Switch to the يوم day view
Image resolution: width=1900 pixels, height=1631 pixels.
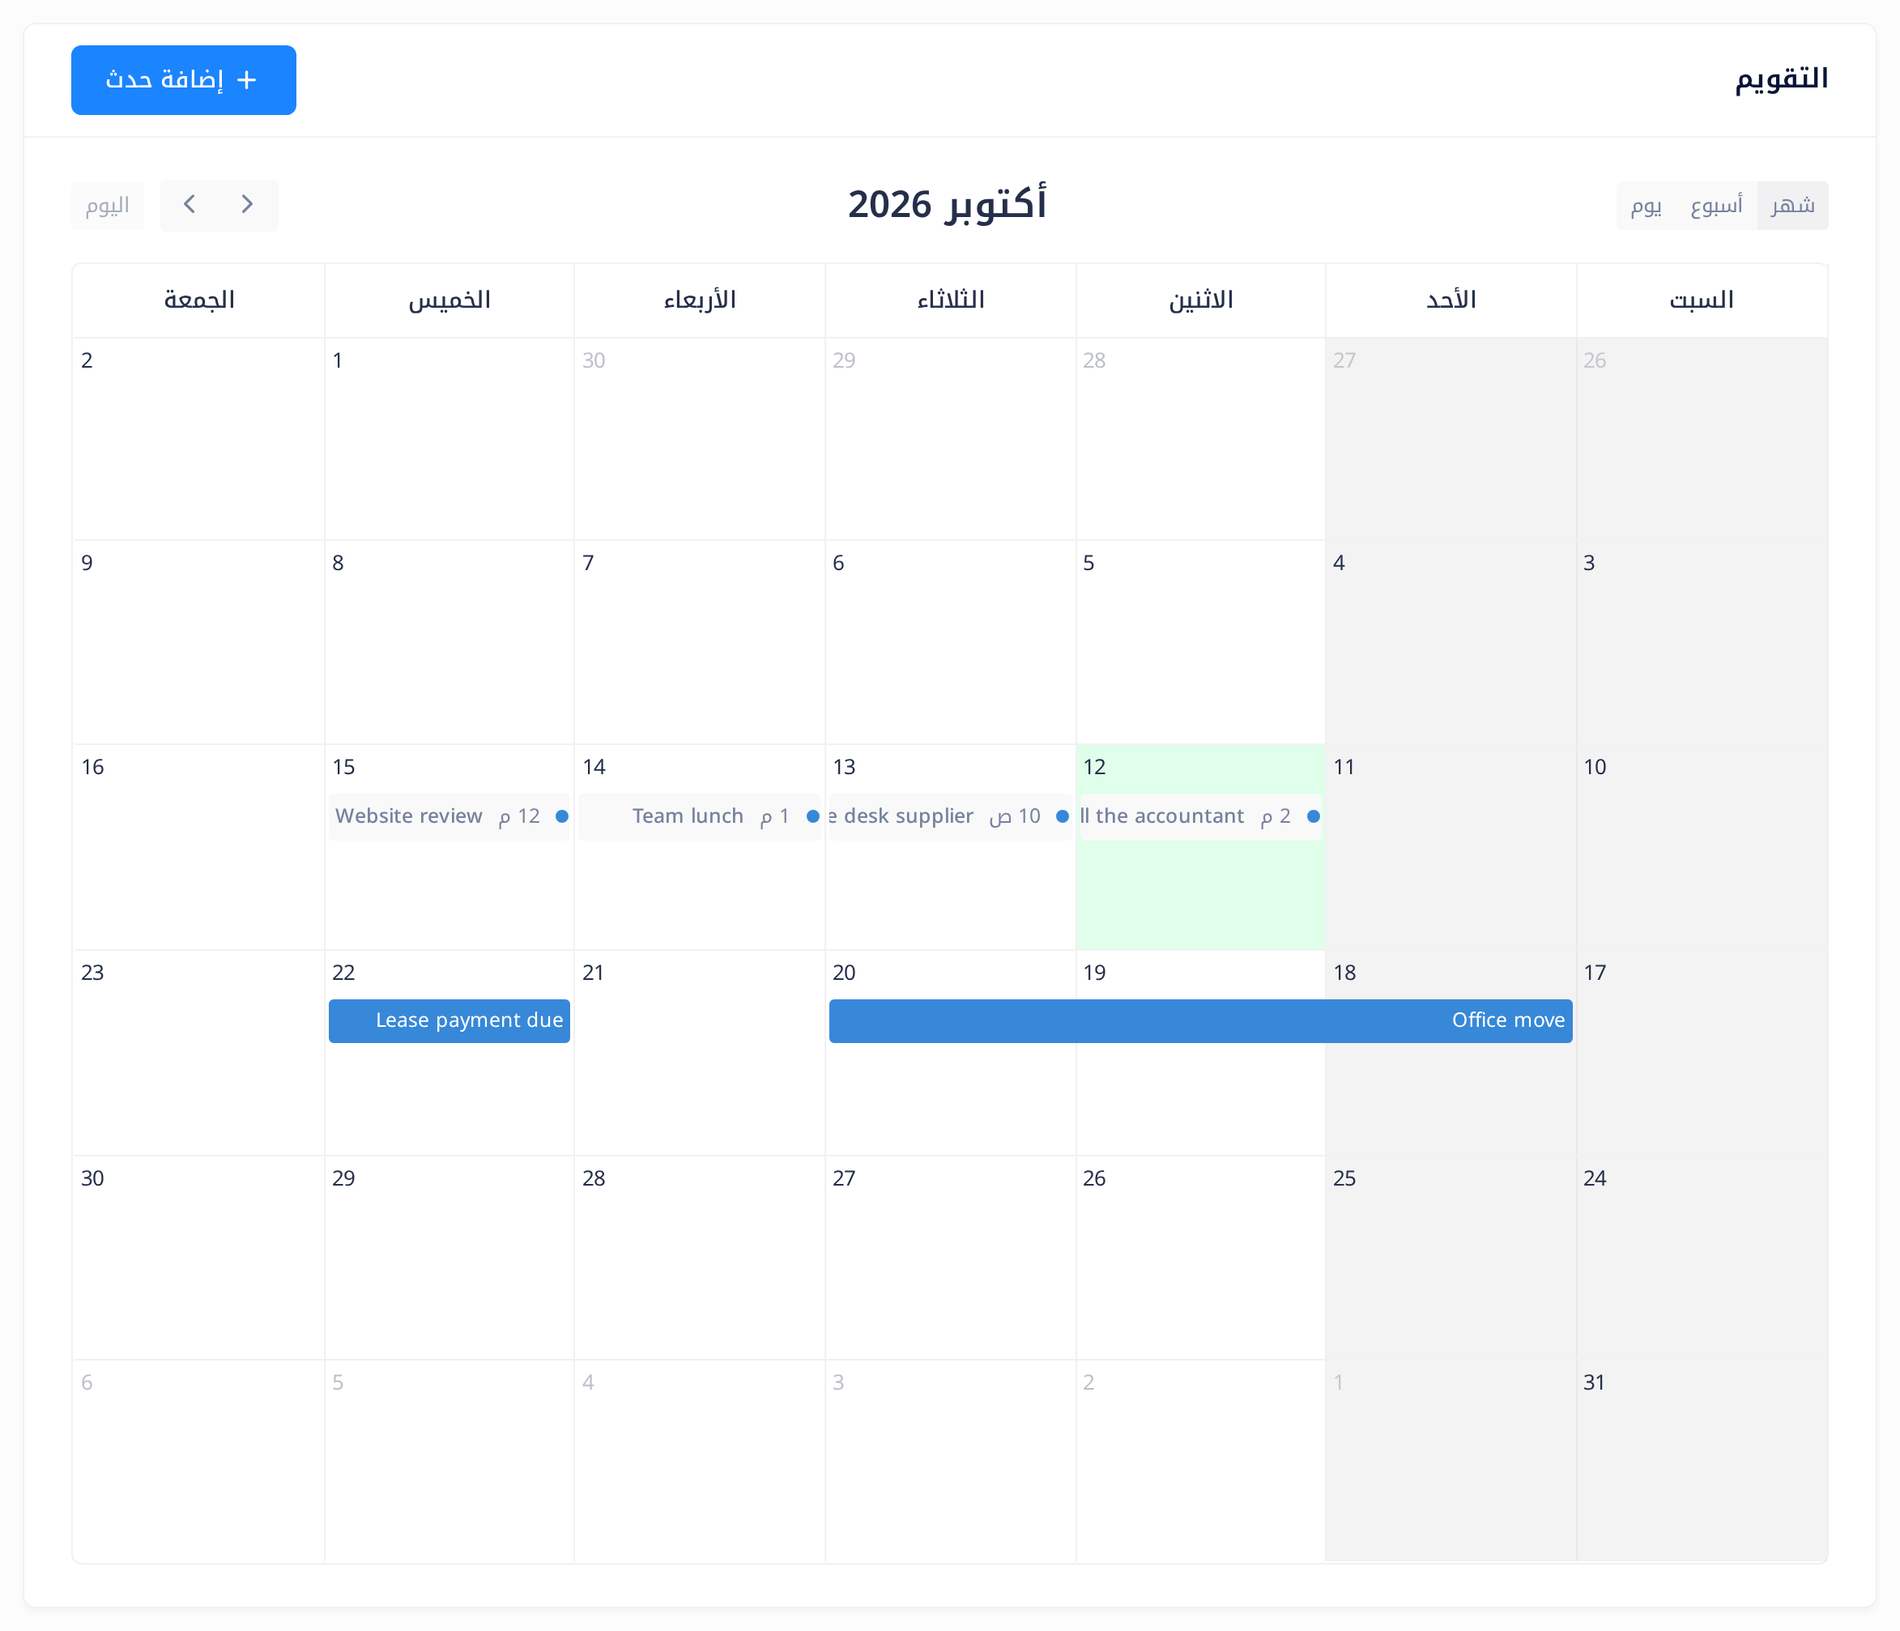[x=1646, y=206]
